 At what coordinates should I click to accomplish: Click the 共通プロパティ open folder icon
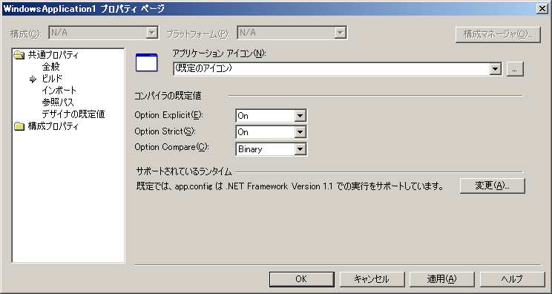click(19, 55)
